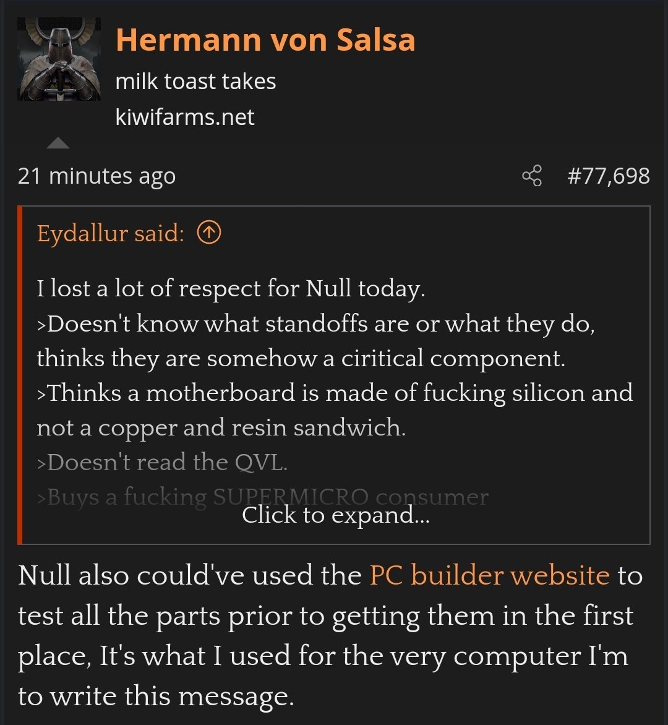
Task: Click quoted line "I lost a lot of respect"
Action: pyautogui.click(x=231, y=288)
